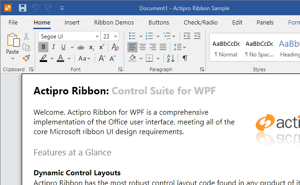300x185 pixels.
Task: Open the Change Case Aa dropdown
Action: pos(84,58)
